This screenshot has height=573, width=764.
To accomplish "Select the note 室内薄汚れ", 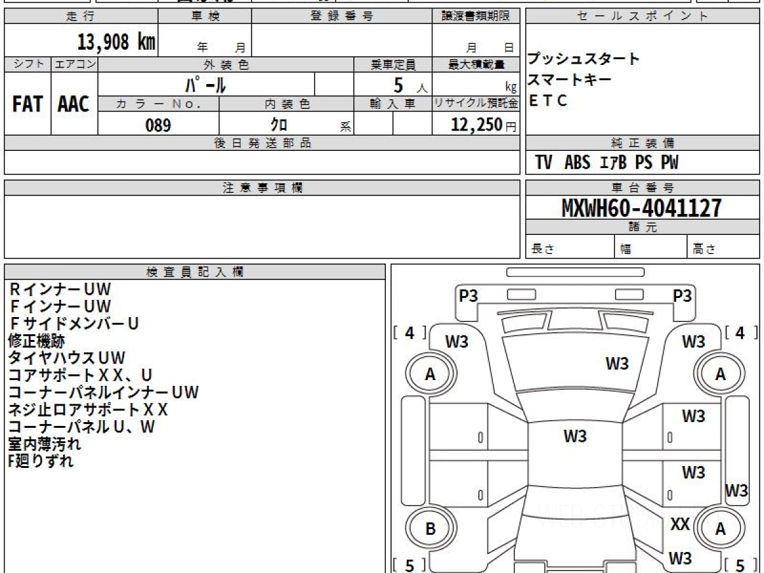I will pos(45,444).
